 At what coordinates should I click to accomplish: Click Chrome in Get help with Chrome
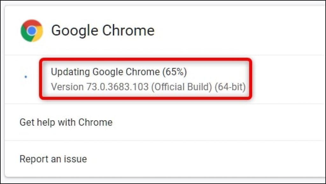click(x=96, y=122)
